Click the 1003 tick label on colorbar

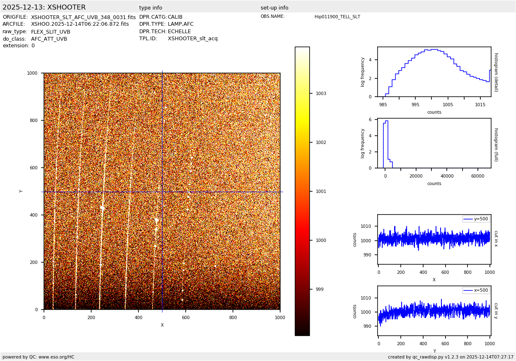click(321, 94)
